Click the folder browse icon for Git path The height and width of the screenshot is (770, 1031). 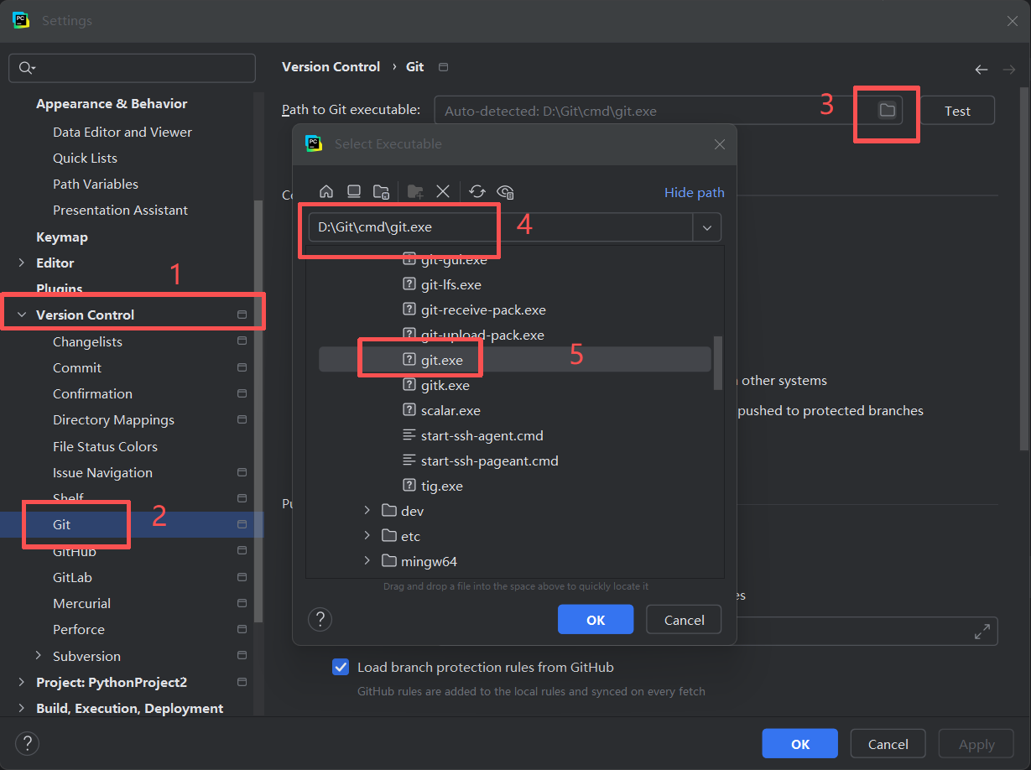click(x=887, y=110)
